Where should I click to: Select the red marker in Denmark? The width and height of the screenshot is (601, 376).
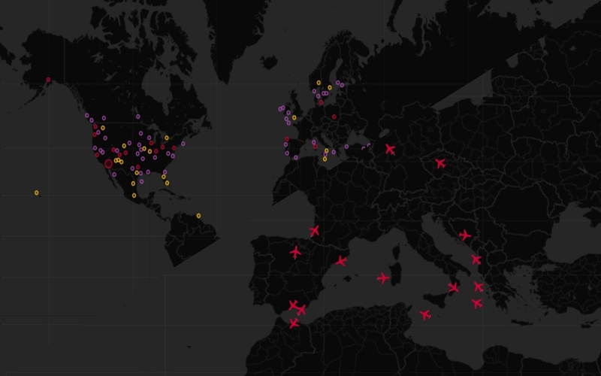click(321, 102)
